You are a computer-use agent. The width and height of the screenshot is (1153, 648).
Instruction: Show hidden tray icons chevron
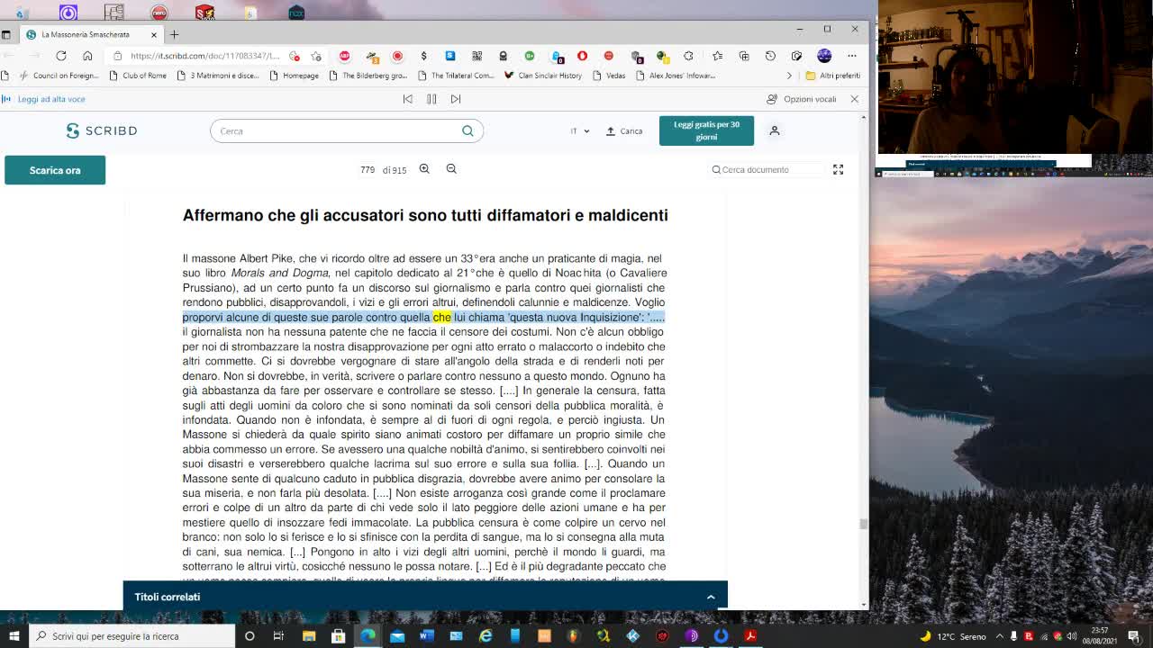[x=999, y=636]
